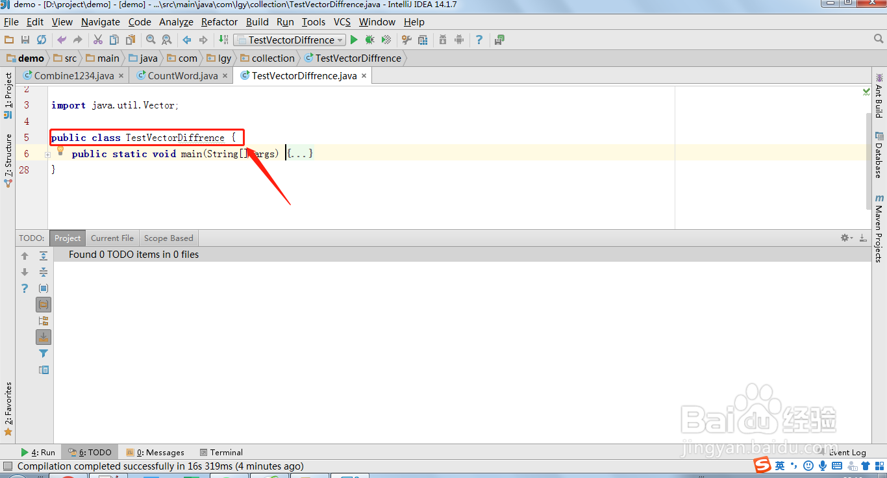Toggle the Database side panel
The width and height of the screenshot is (887, 478).
pyautogui.click(x=879, y=155)
